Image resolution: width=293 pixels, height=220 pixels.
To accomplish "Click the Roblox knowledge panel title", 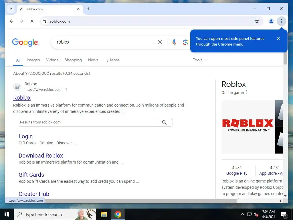I will 233,84.
